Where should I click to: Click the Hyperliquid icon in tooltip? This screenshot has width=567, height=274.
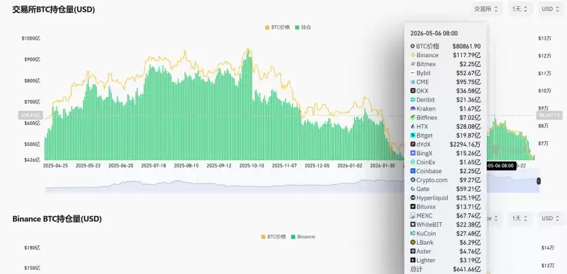point(412,198)
